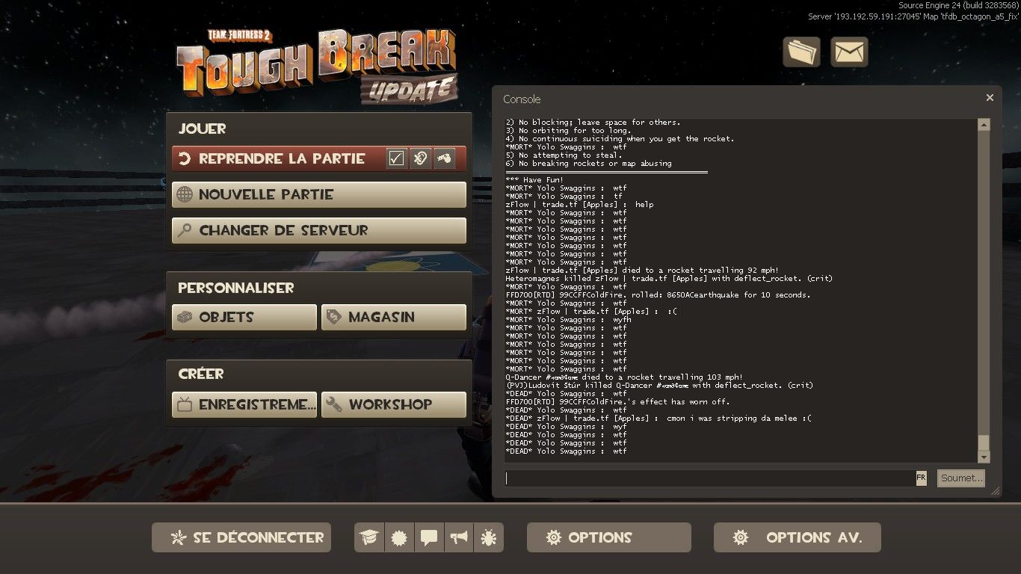The image size is (1021, 574).
Task: Open the bug report icon
Action: pos(489,537)
